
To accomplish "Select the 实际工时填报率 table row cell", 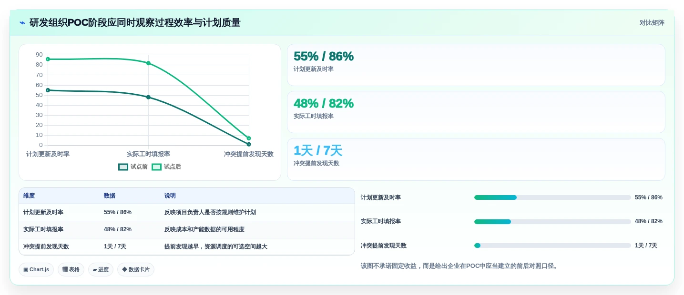I will pos(43,230).
